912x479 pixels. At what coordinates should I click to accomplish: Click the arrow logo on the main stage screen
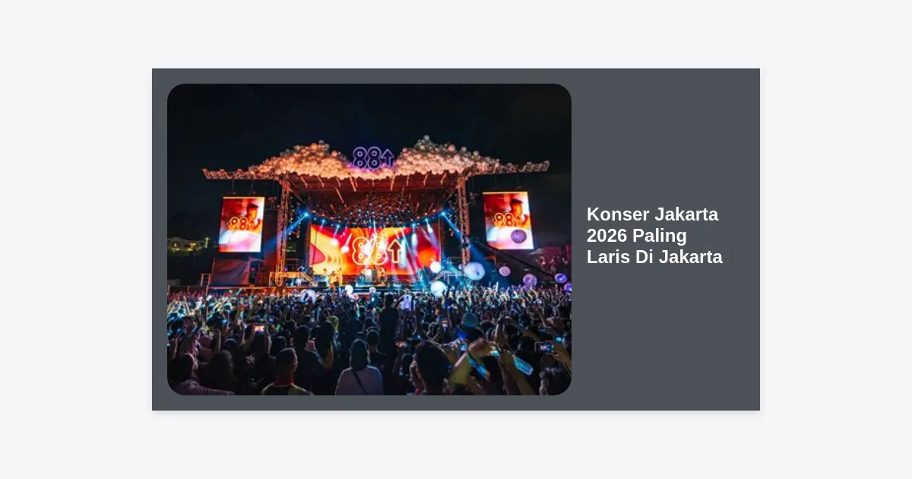coord(395,251)
